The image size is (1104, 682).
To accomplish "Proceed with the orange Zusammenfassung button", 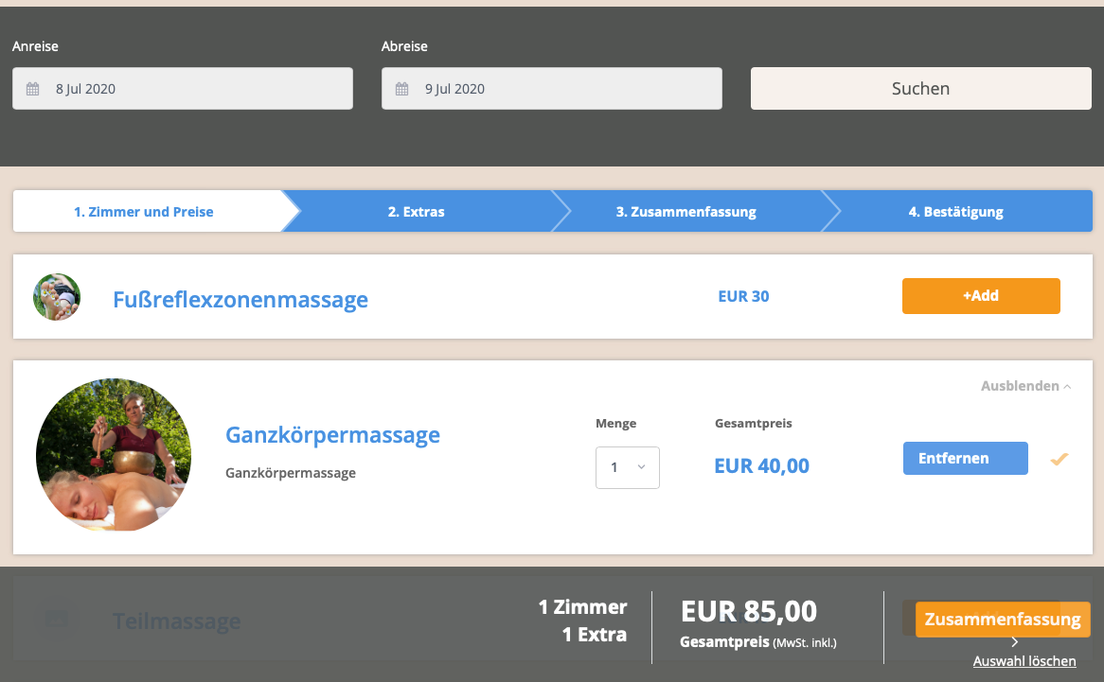I will pos(1002,620).
